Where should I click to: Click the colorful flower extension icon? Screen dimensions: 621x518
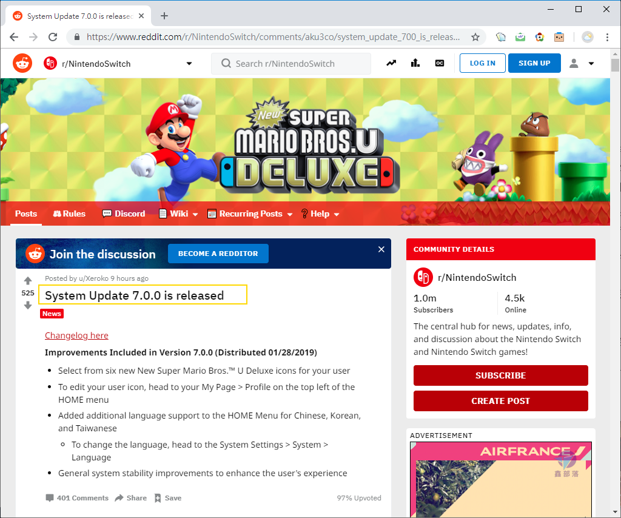539,37
